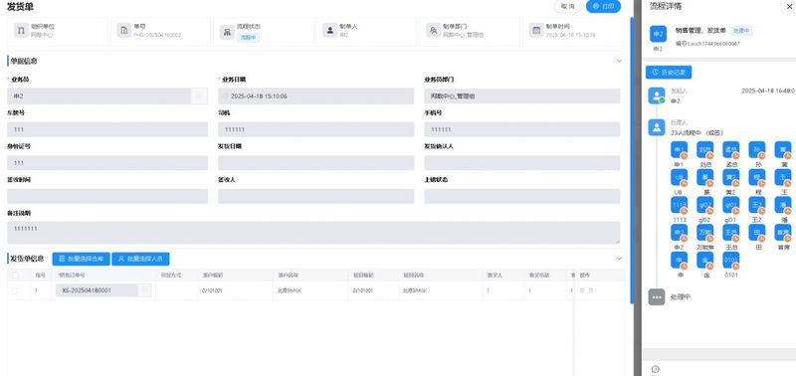This screenshot has width=796, height=376.
Task: Click the 0101 handler avatar
Action: (x=731, y=261)
